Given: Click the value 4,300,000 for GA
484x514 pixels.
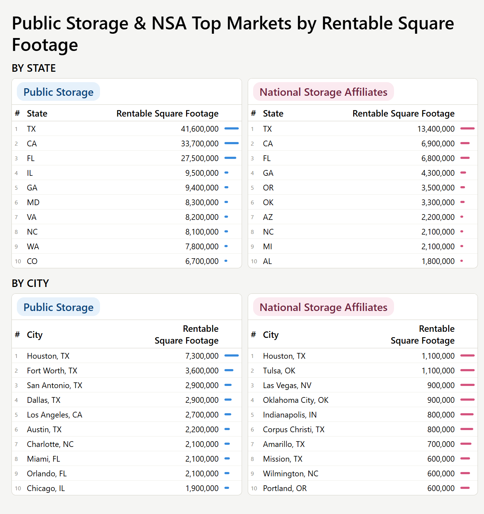Looking at the screenshot, I should (438, 173).
